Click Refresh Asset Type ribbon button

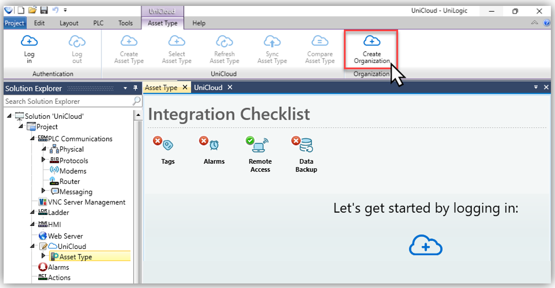(224, 50)
